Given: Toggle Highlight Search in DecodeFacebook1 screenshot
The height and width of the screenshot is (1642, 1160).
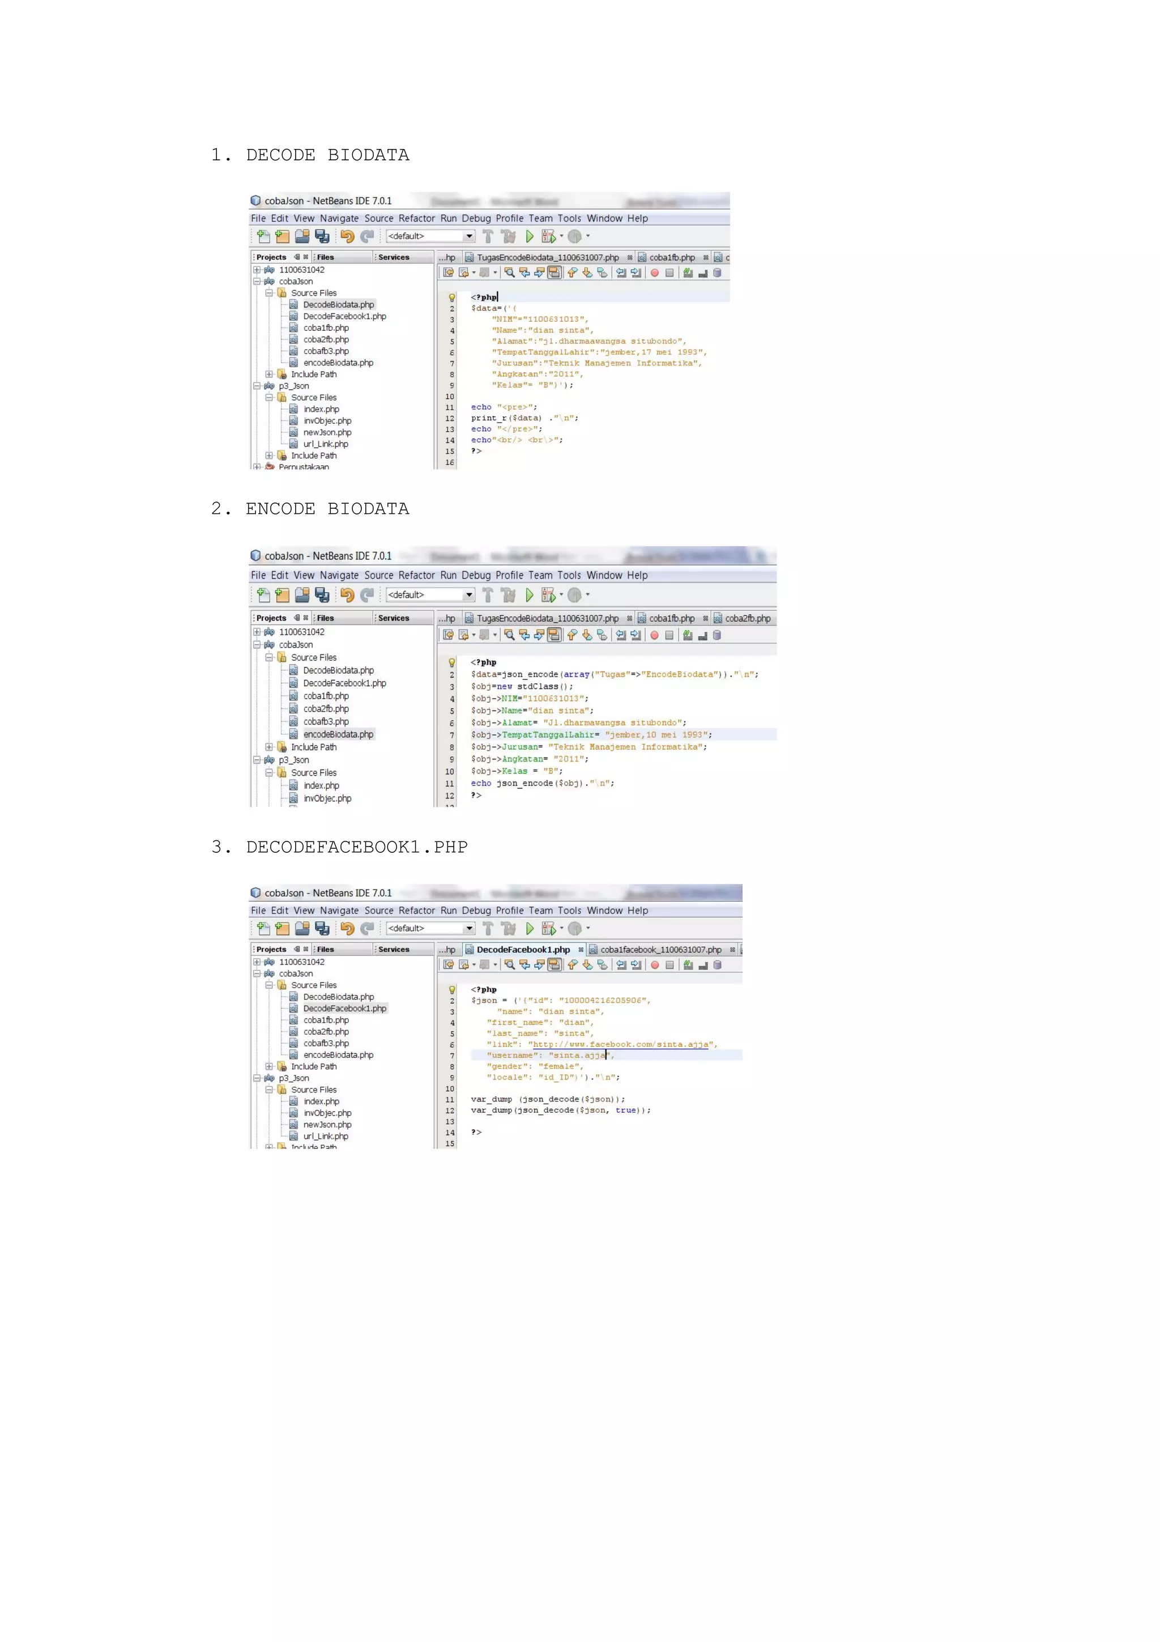Looking at the screenshot, I should [x=554, y=965].
